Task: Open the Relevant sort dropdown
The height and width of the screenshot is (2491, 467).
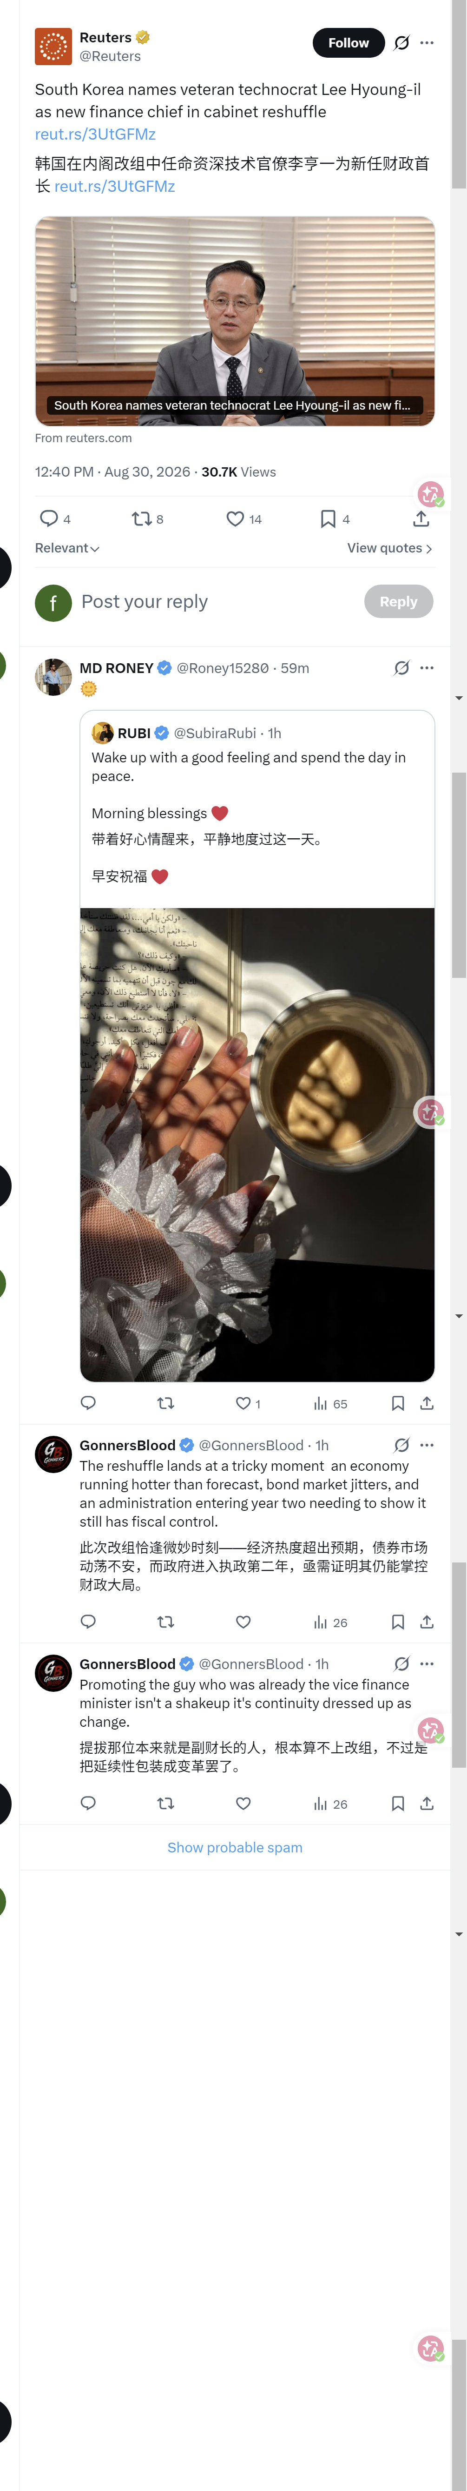Action: click(67, 548)
